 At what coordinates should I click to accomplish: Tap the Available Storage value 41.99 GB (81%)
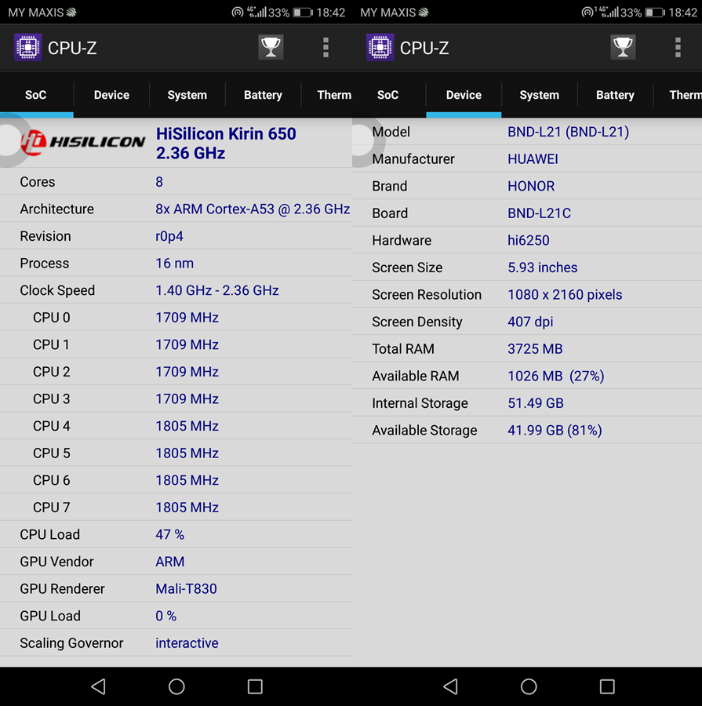pos(555,430)
